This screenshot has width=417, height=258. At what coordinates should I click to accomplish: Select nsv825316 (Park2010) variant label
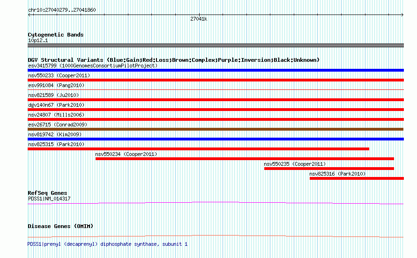[x=337, y=174]
